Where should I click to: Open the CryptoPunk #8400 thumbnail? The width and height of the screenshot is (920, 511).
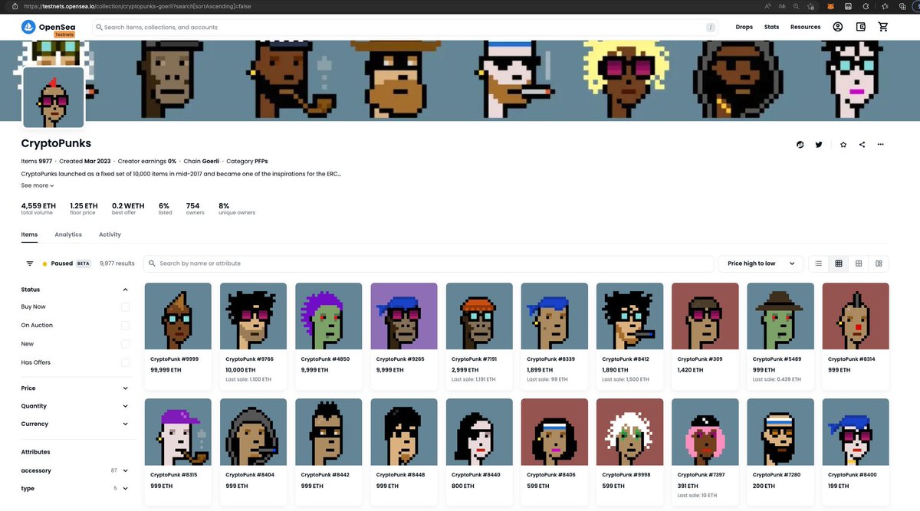coord(856,432)
